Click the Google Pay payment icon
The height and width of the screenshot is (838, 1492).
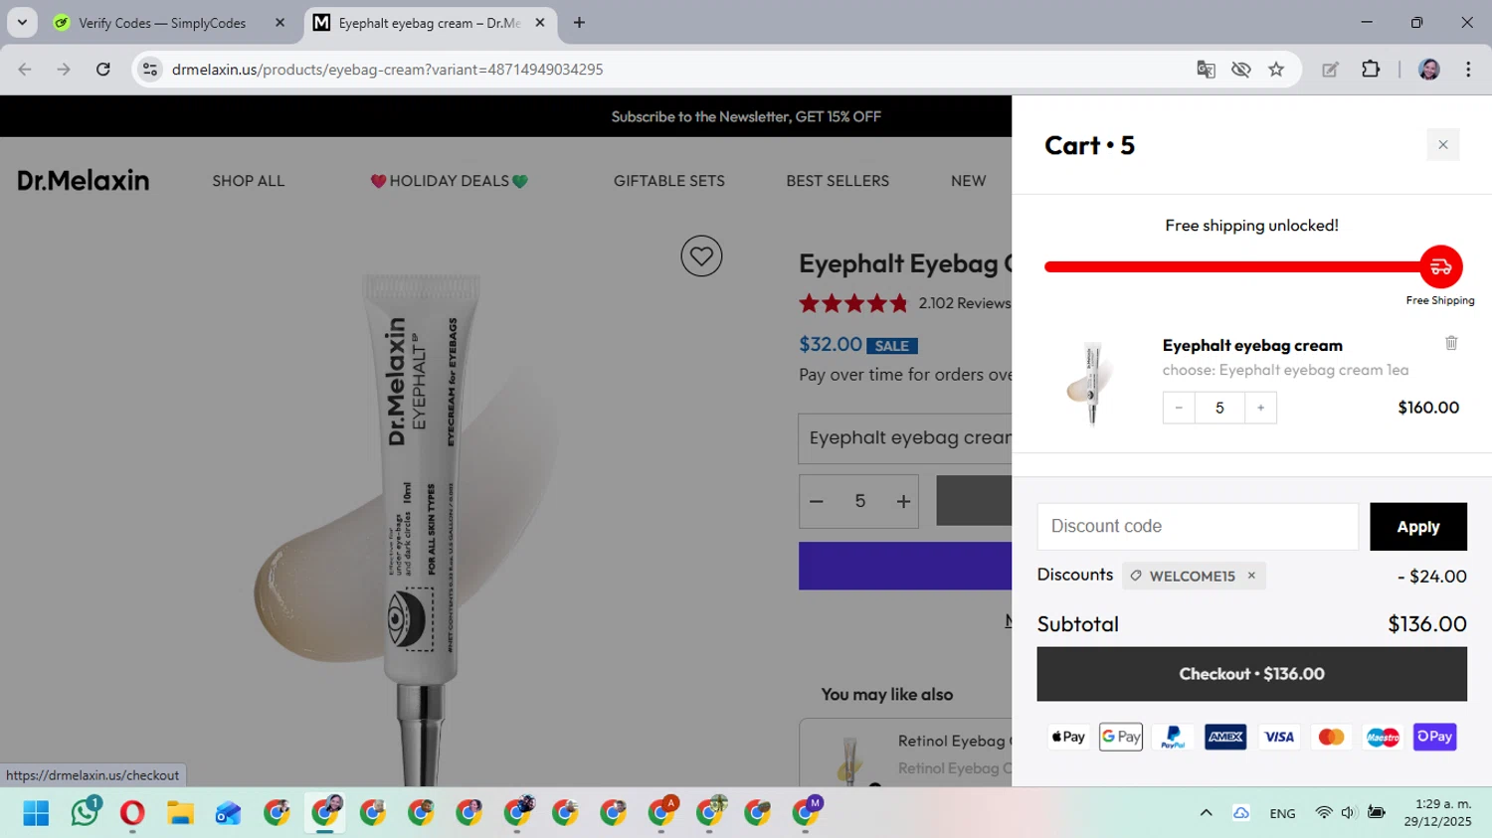click(1121, 737)
